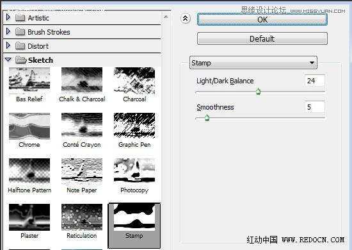Image resolution: width=352 pixels, height=250 pixels.
Task: Click the open Sketch folder icon
Action: 21,60
